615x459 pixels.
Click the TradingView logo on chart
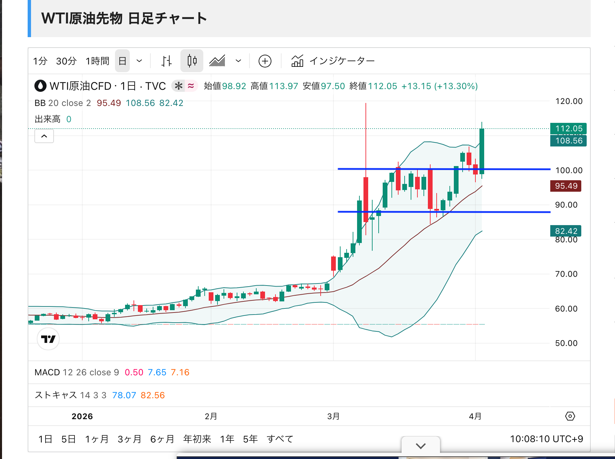48,339
